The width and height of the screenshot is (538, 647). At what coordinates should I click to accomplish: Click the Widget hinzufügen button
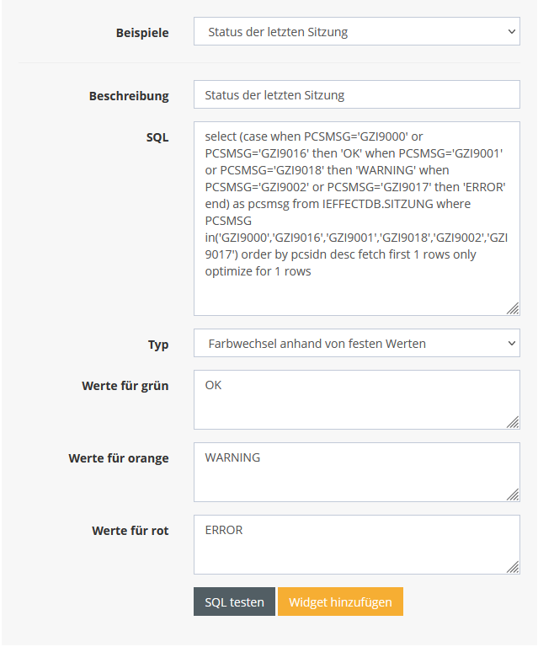click(x=340, y=602)
